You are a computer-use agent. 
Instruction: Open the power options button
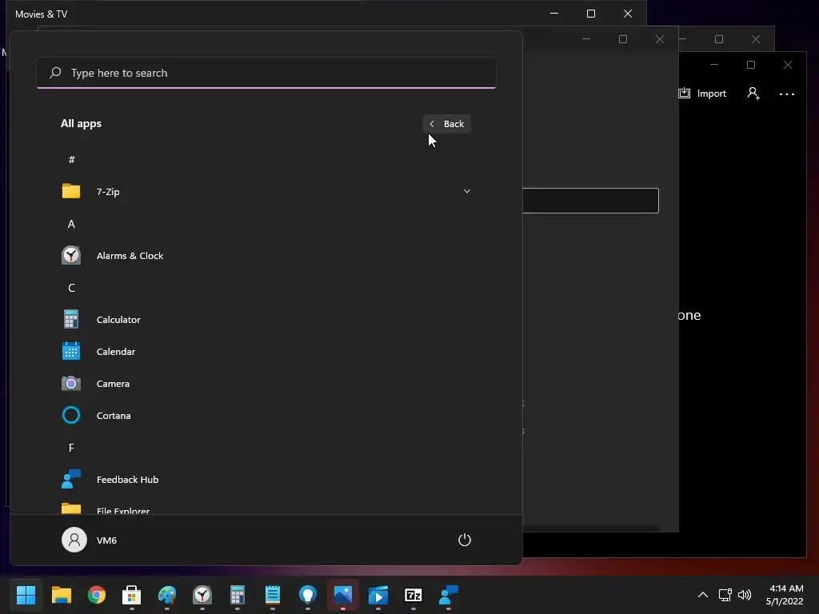(465, 540)
